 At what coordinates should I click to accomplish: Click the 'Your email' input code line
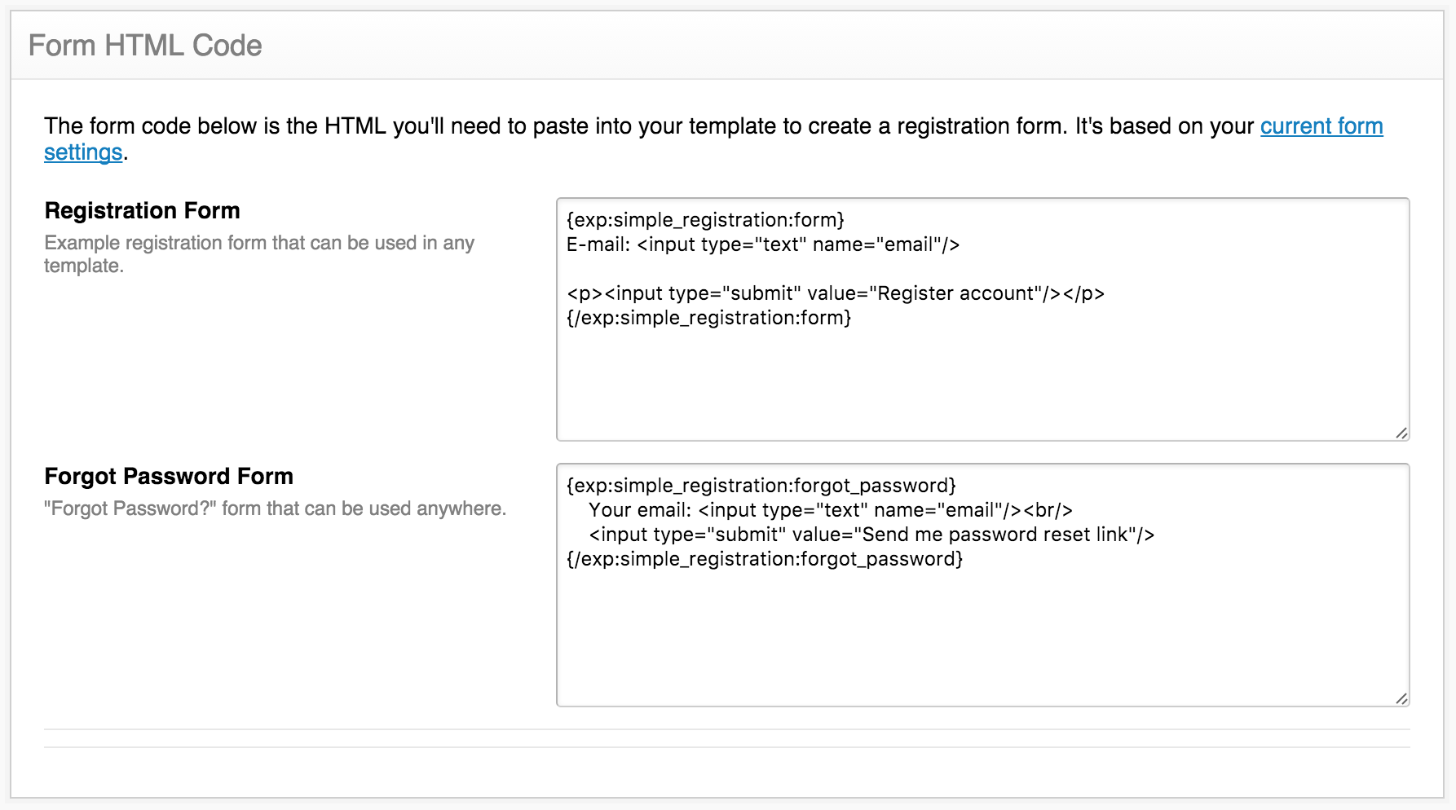point(831,510)
